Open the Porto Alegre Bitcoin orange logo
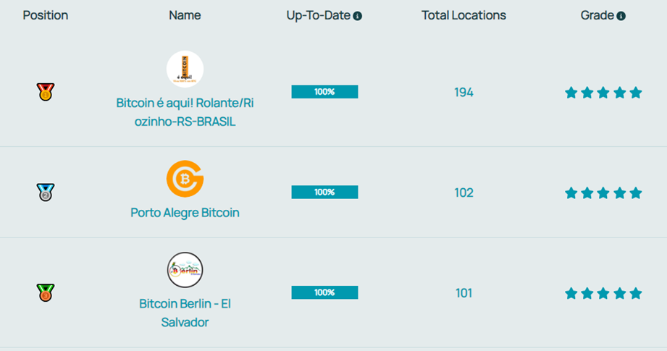The height and width of the screenshot is (351, 667). point(185,179)
